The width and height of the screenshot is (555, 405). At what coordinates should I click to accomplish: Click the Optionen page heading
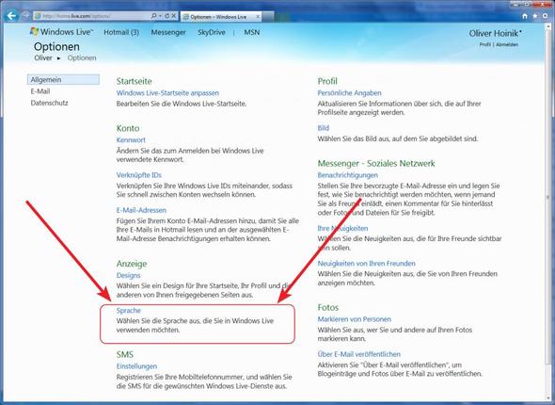click(x=56, y=46)
